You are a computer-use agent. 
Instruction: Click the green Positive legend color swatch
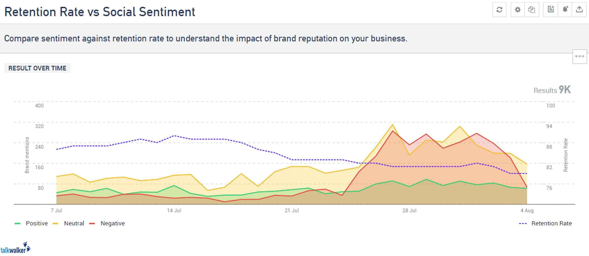click(18, 223)
